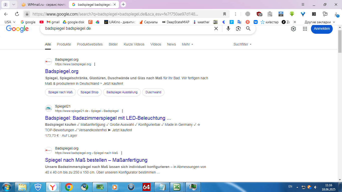Switch to the Produktwebsites tab
Viewport: 342px width, 192px height.
pyautogui.click(x=90, y=44)
